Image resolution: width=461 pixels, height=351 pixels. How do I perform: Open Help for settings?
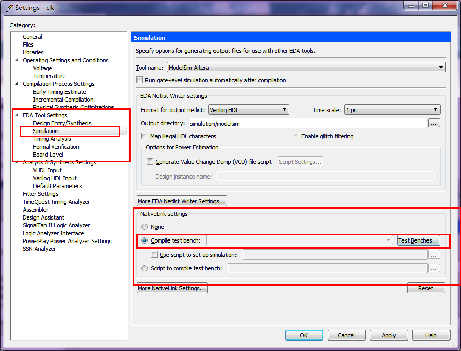[431, 335]
